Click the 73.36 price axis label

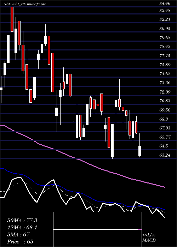click(165, 83)
